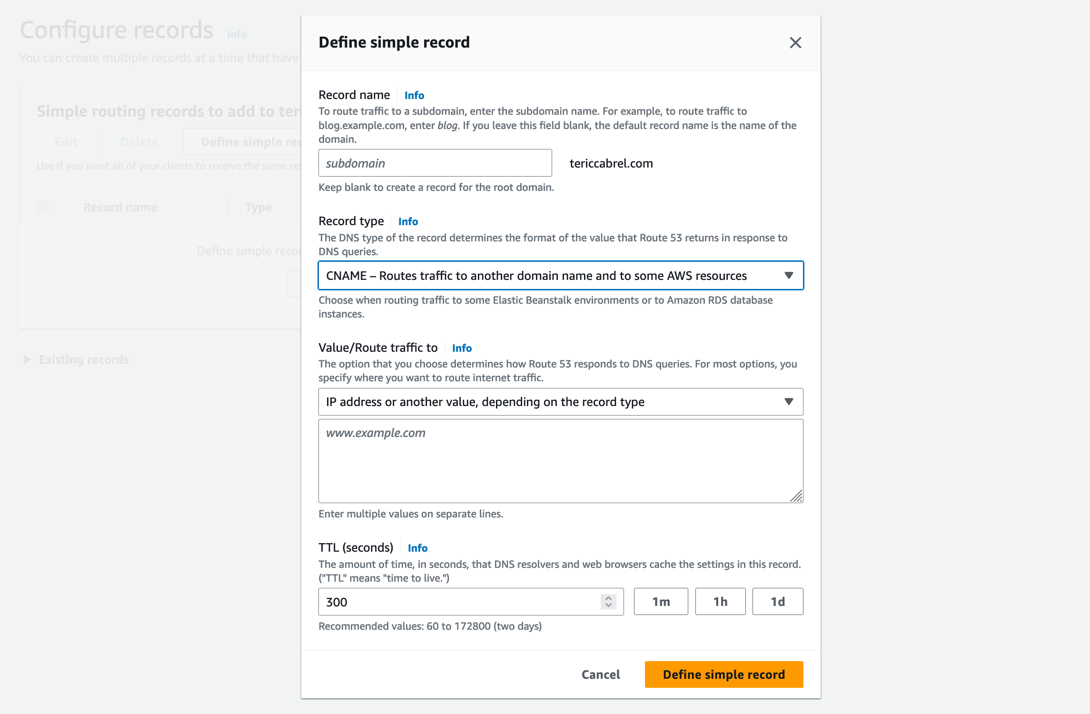
Task: Close the Define simple record dialog
Action: pyautogui.click(x=795, y=43)
